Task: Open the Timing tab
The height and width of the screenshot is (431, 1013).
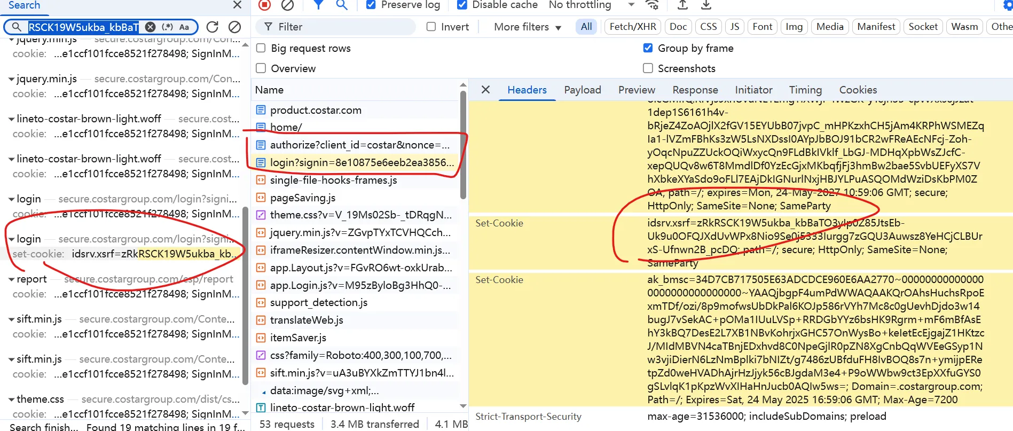Action: 805,90
